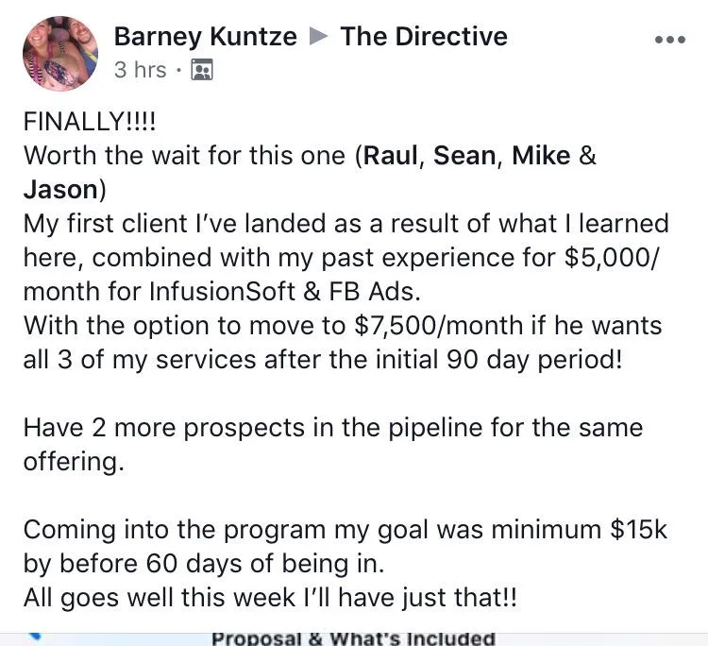Click the All goes well this week line
This screenshot has width=708, height=646.
coord(269,597)
